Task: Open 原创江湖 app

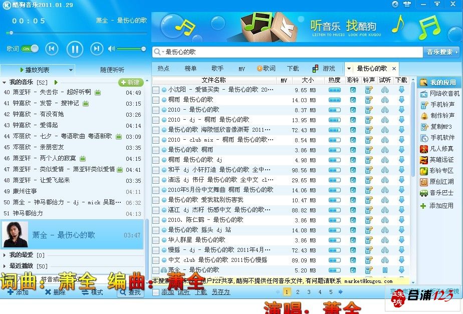Action: tap(436, 182)
